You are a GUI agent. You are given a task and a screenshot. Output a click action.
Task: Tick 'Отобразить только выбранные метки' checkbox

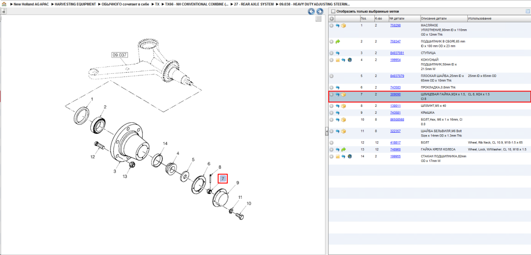333,12
